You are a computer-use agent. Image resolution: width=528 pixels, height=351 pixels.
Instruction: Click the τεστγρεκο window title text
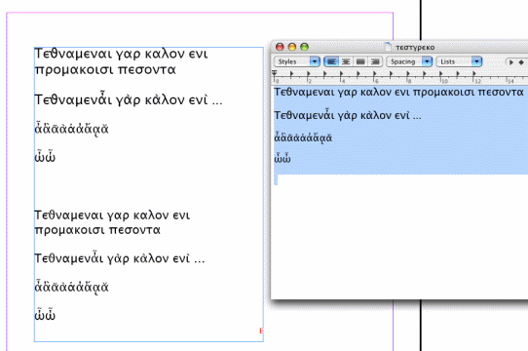click(x=415, y=48)
